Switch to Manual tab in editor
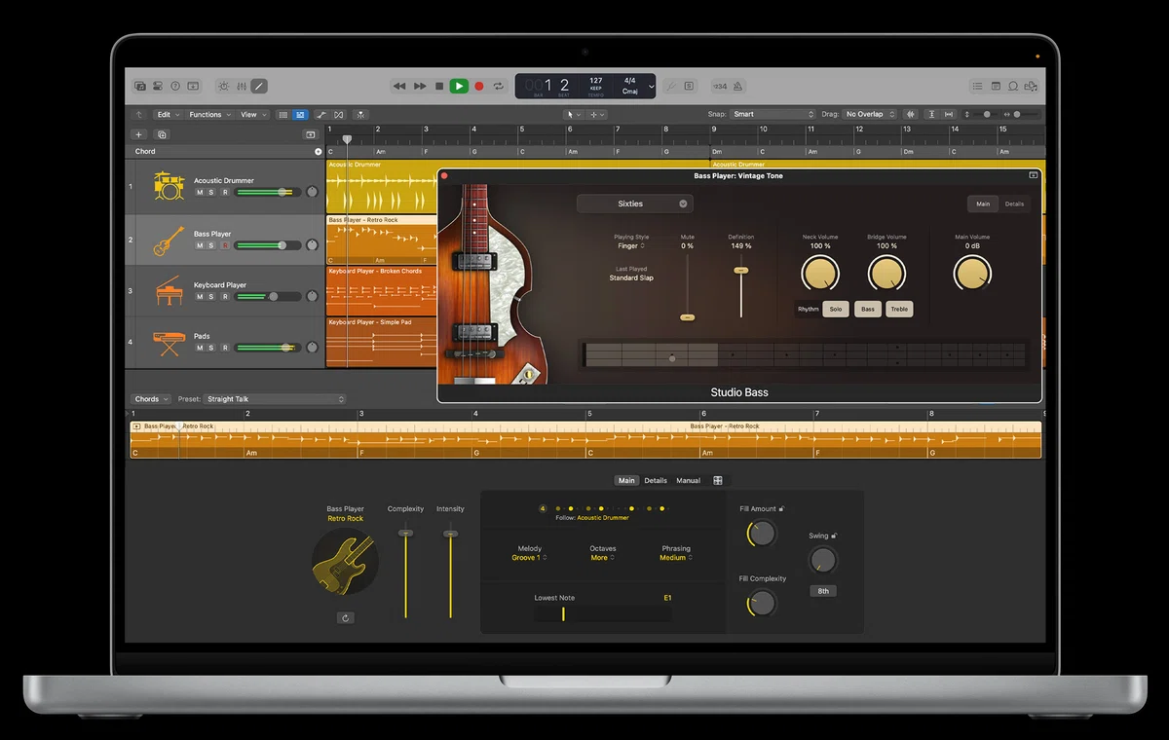Viewport: 1169px width, 740px height. pyautogui.click(x=688, y=480)
